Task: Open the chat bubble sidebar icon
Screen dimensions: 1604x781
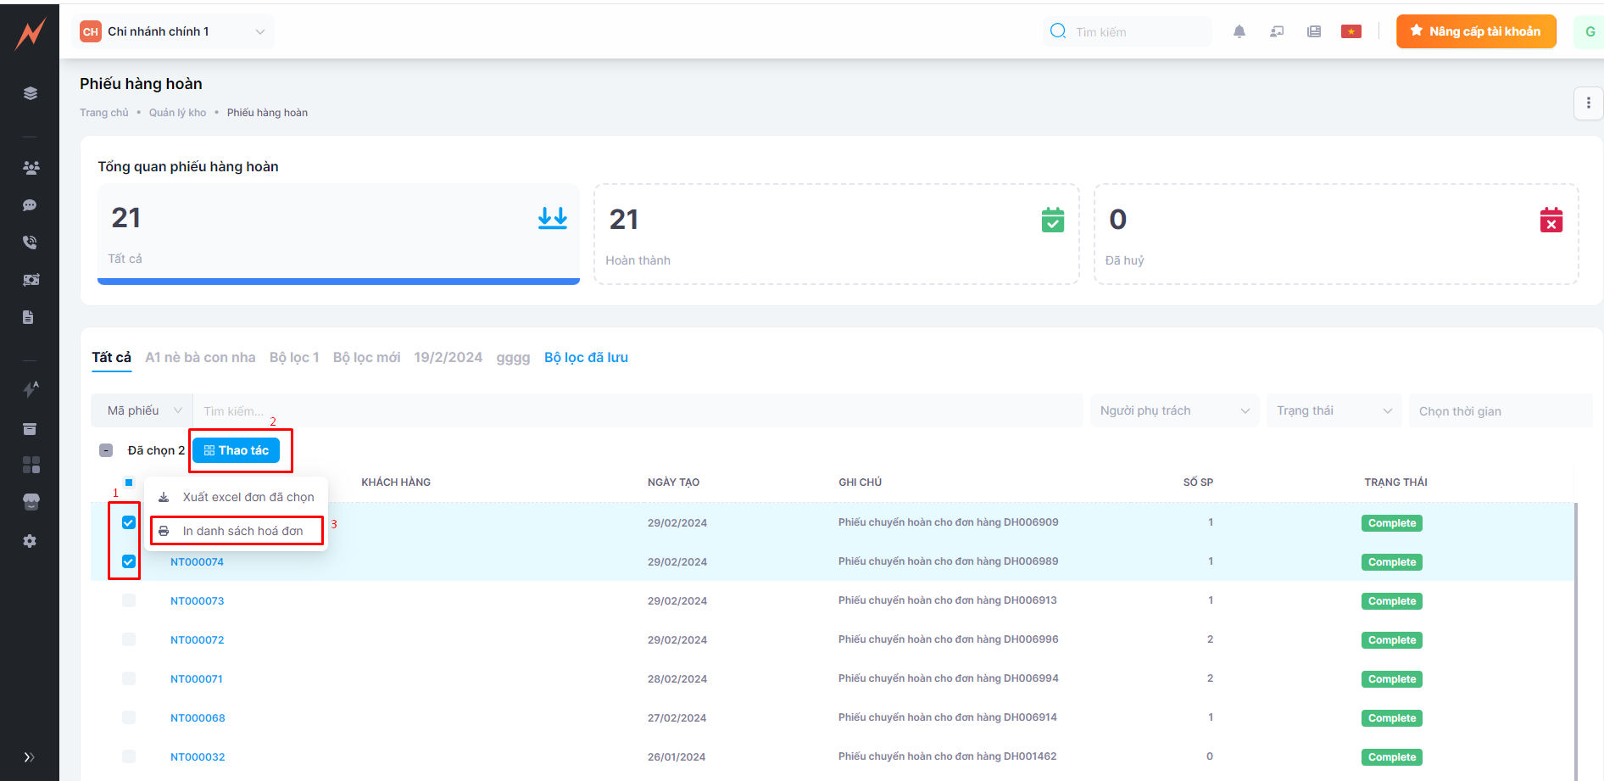Action: click(30, 205)
